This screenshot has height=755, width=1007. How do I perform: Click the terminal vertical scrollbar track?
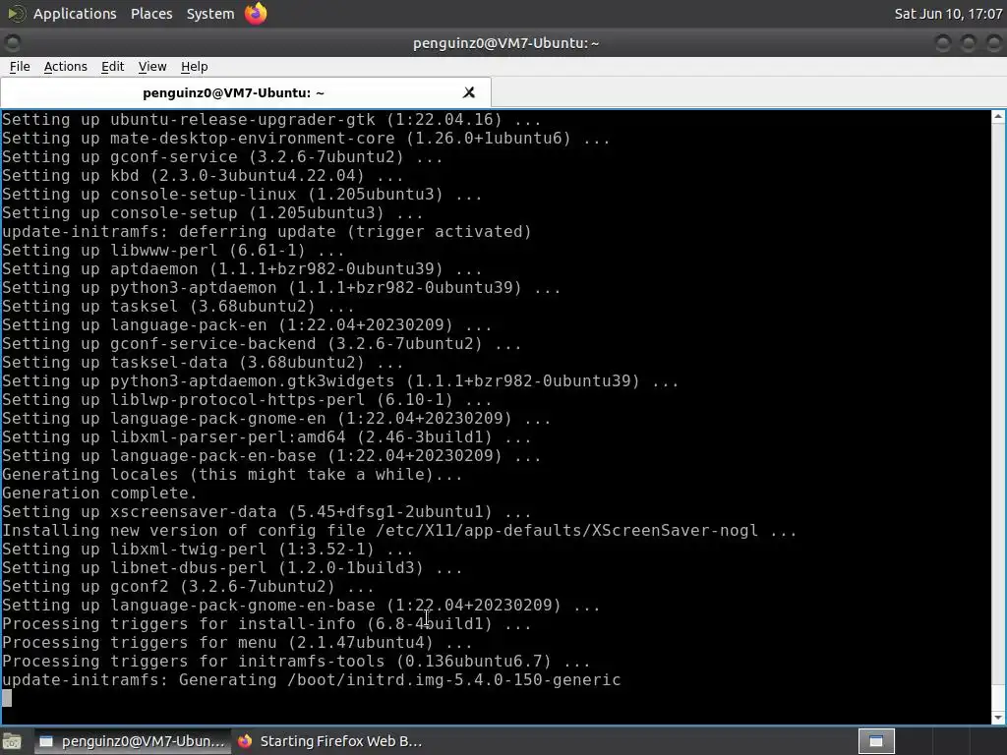point(998,417)
